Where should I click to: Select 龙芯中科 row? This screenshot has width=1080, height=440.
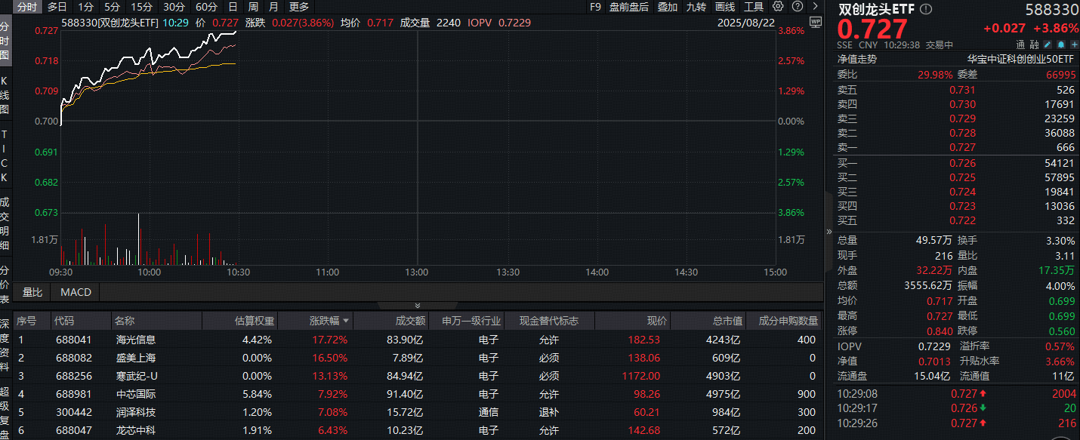[417, 430]
